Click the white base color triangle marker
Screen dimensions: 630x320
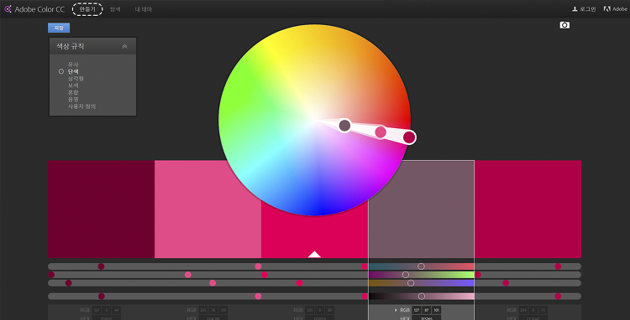pos(314,255)
